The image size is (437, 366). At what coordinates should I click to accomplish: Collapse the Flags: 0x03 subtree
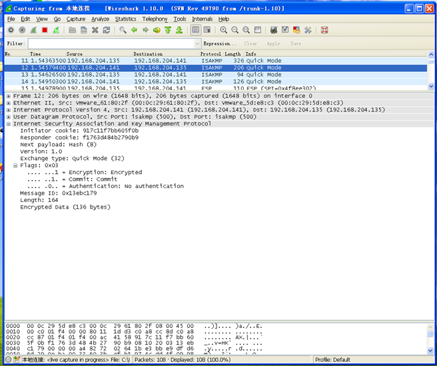15,165
